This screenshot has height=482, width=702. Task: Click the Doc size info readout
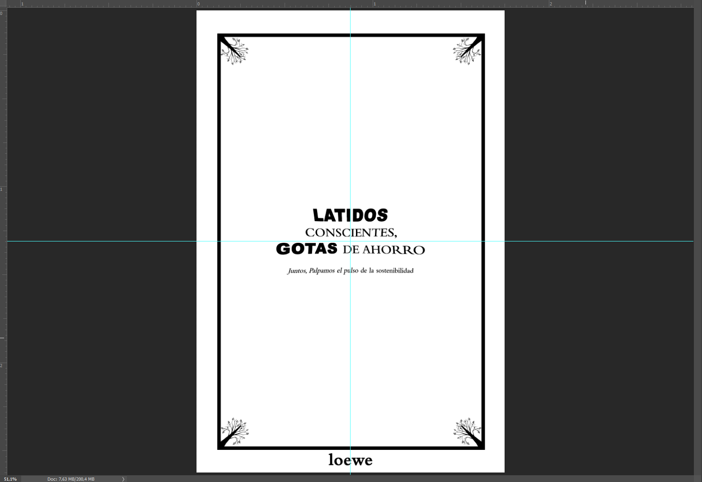[71, 479]
